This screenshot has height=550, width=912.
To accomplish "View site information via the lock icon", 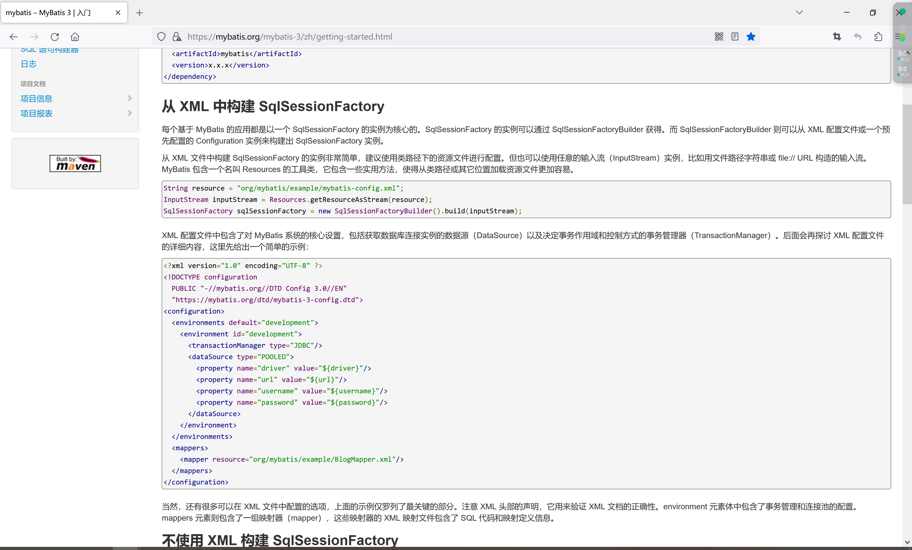I will pos(176,37).
